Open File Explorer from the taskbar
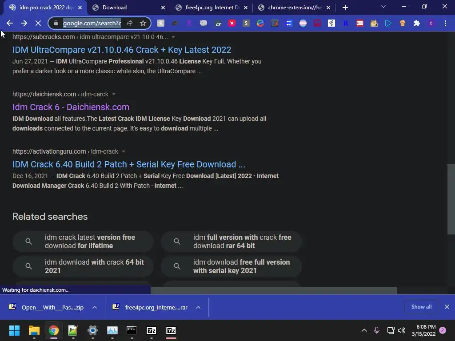Image resolution: width=455 pixels, height=341 pixels. [x=34, y=330]
